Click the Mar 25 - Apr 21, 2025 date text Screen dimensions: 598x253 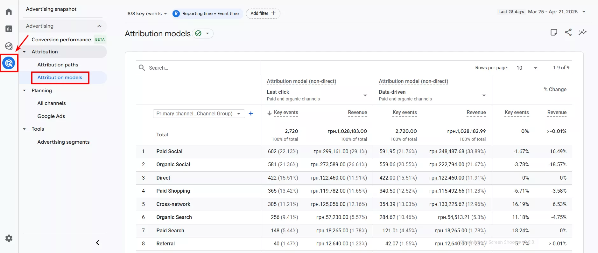553,12
